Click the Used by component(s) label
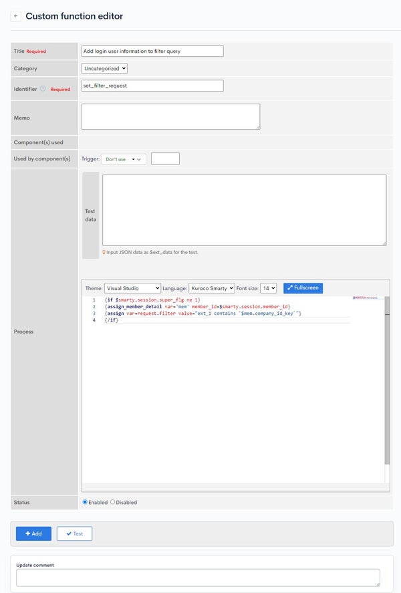The image size is (401, 593). coord(42,159)
